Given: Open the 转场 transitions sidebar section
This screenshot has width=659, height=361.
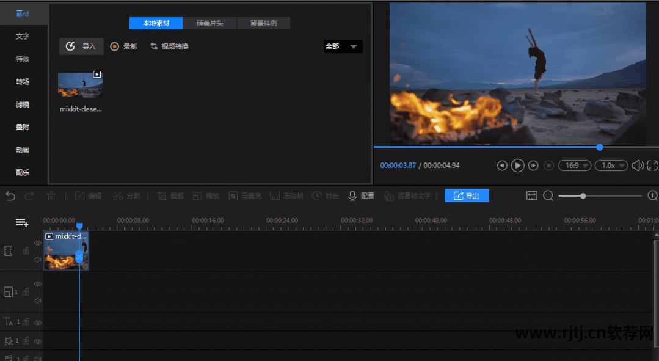Looking at the screenshot, I should pyautogui.click(x=23, y=82).
